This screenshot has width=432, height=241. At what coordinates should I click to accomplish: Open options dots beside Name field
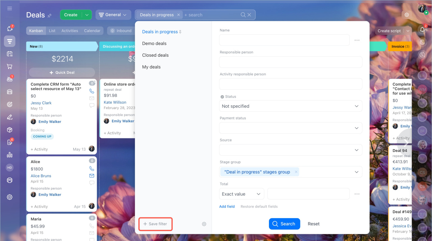tap(357, 40)
